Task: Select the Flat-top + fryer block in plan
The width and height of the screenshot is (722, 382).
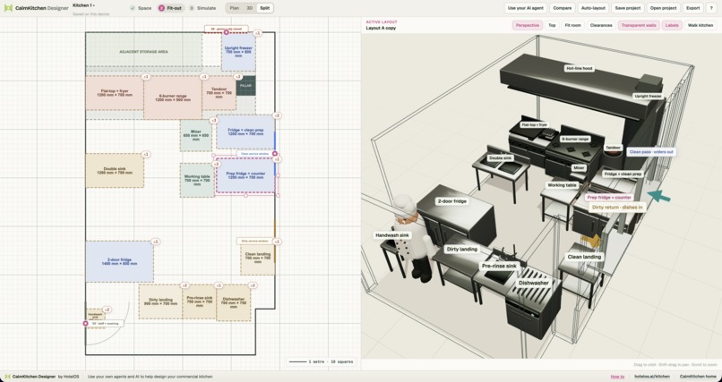Action: pos(115,93)
